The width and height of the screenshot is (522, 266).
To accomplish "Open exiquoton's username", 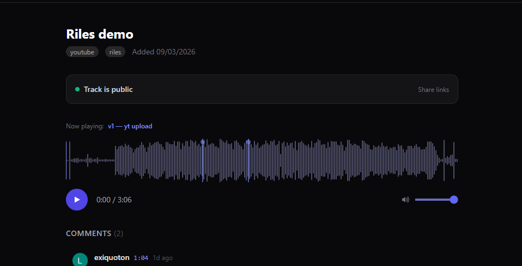I will click(112, 258).
